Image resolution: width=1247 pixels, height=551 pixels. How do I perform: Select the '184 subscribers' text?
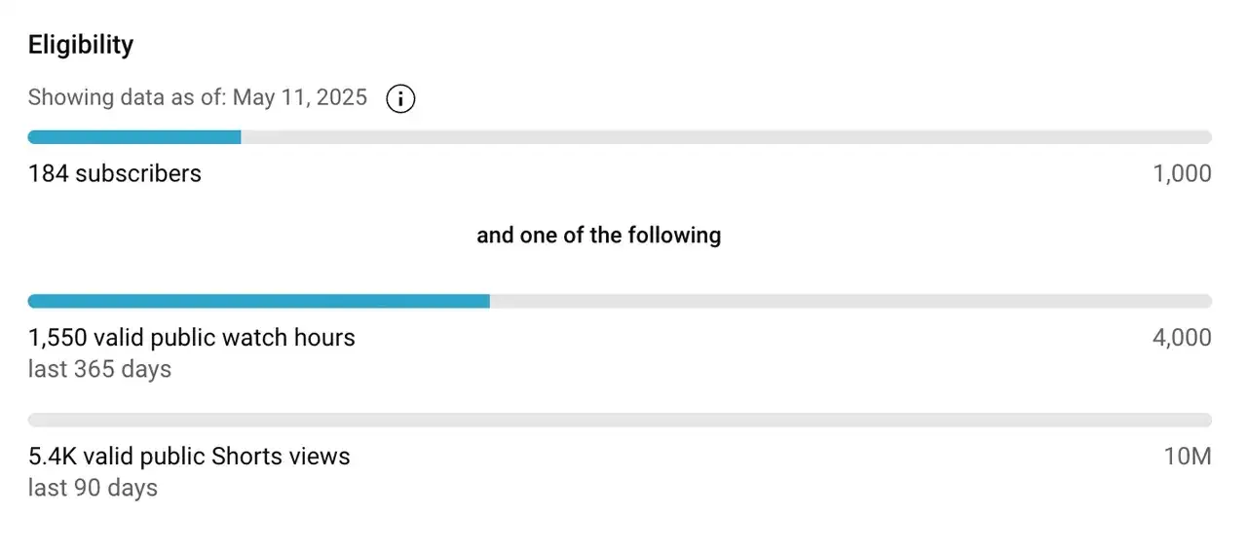click(x=115, y=173)
